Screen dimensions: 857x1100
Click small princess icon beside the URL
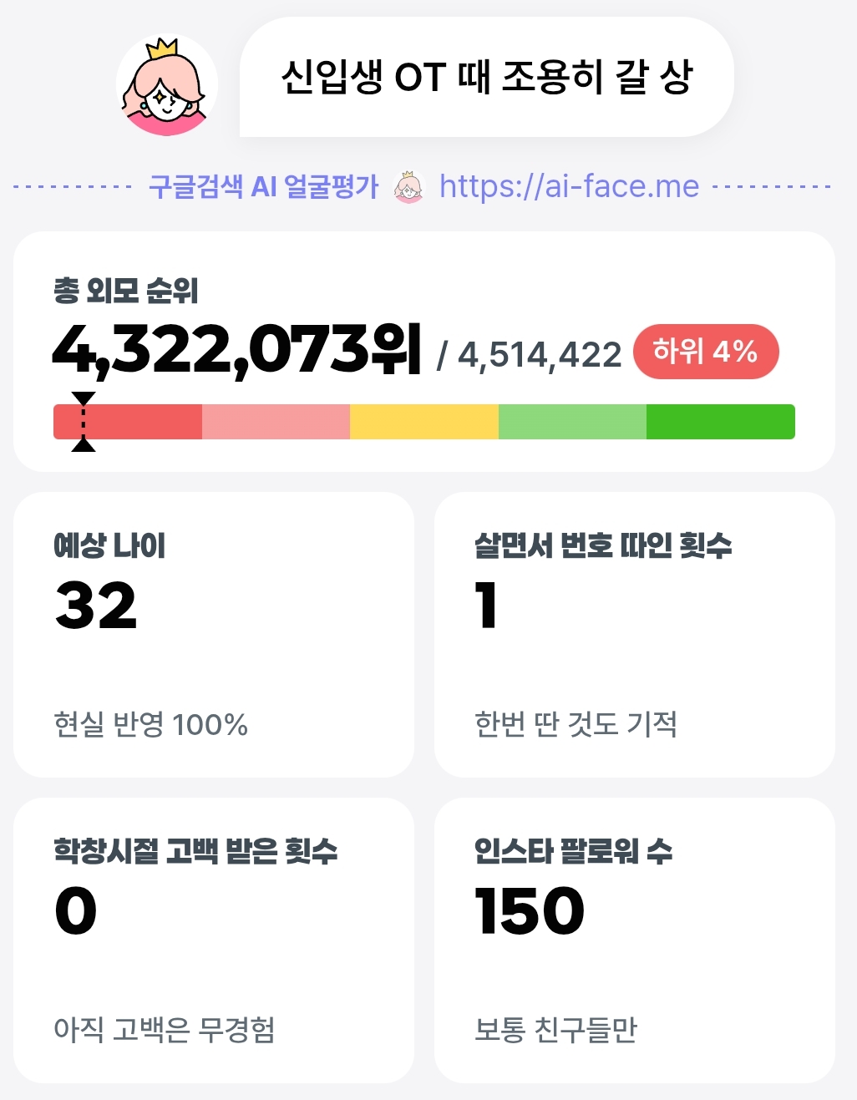[x=408, y=187]
